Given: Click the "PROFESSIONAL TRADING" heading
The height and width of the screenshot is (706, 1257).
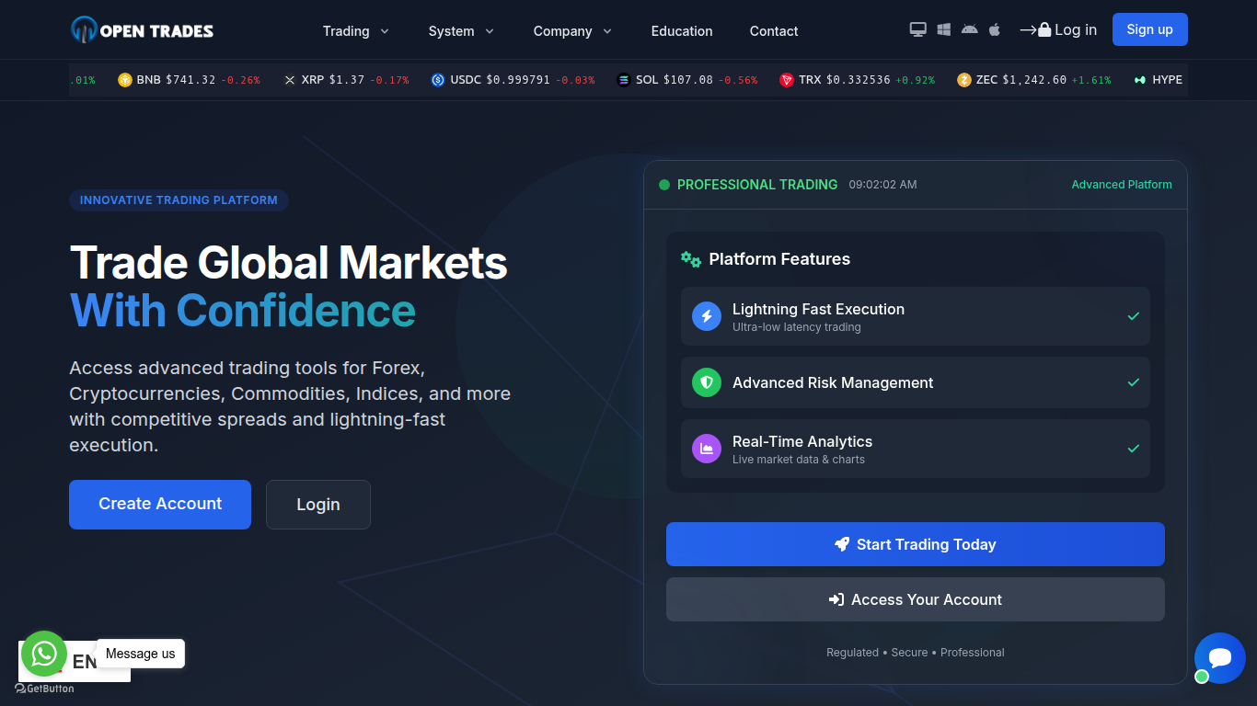Looking at the screenshot, I should pos(757,185).
